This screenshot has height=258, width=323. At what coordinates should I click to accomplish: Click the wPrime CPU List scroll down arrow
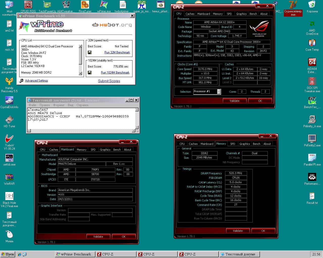80,73
